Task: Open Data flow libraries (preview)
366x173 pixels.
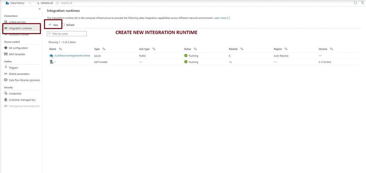Action: pyautogui.click(x=24, y=80)
